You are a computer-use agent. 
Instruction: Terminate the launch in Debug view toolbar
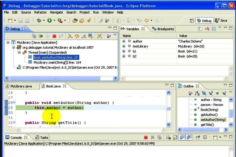pos(54,36)
